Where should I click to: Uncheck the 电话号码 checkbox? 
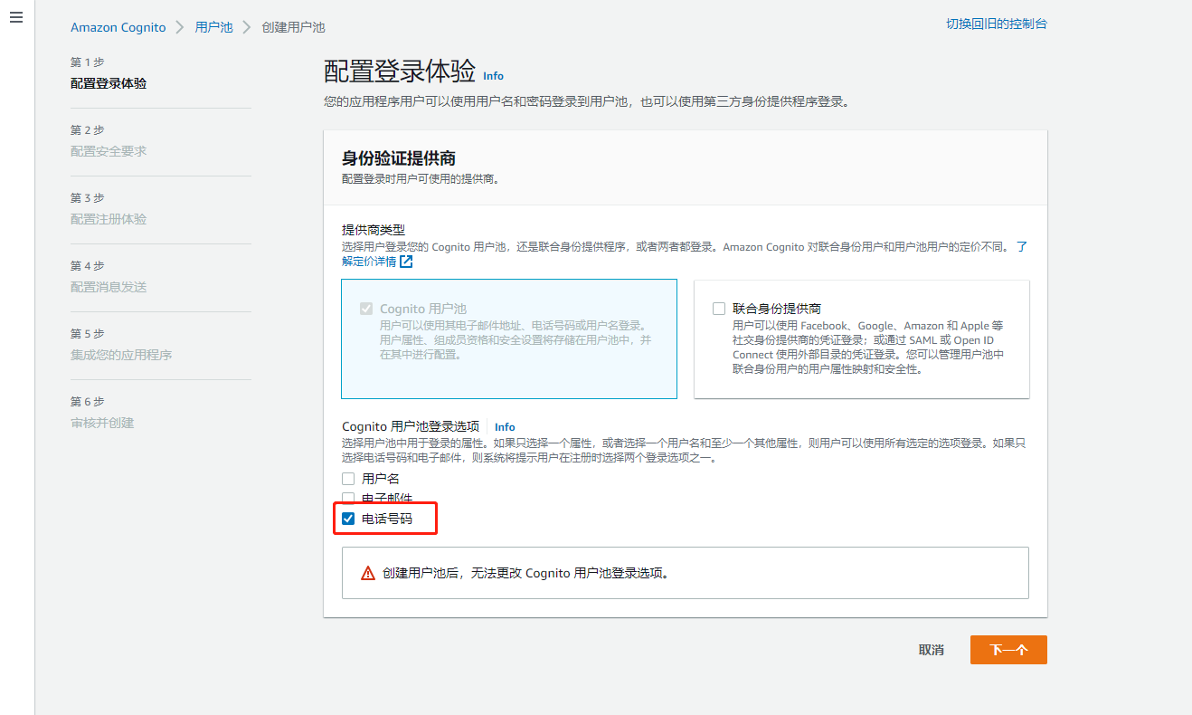pyautogui.click(x=348, y=519)
